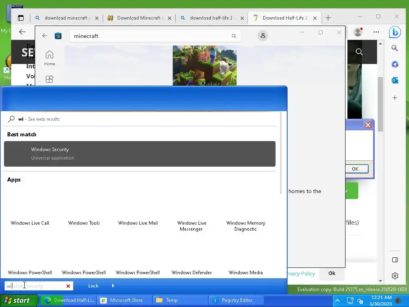Image resolution: width=409 pixels, height=307 pixels.
Task: Open Edge settings and more menu
Action: (x=376, y=32)
